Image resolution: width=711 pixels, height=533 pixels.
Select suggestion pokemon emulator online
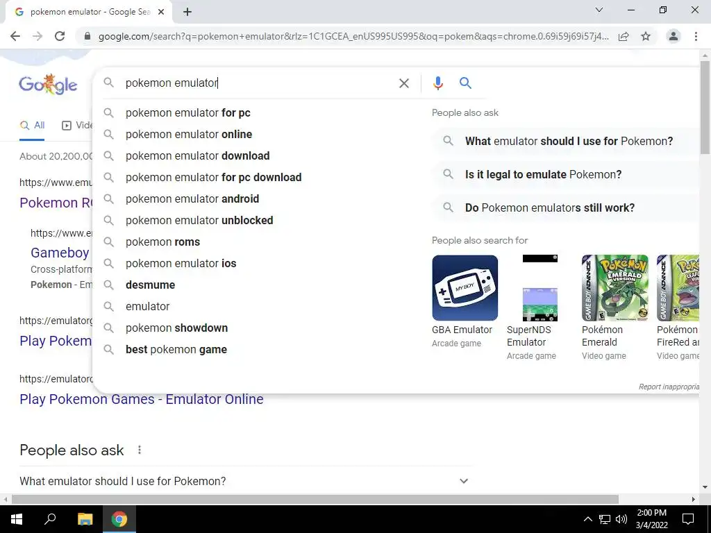point(257,134)
